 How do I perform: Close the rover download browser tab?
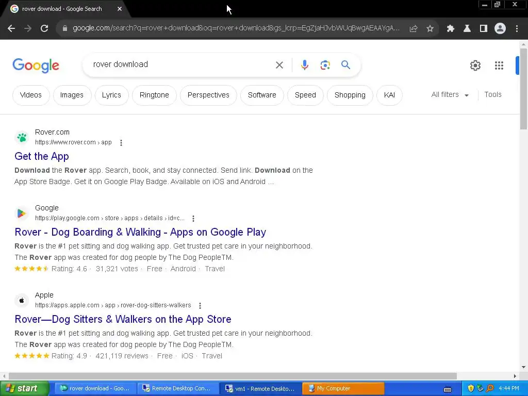pyautogui.click(x=120, y=9)
